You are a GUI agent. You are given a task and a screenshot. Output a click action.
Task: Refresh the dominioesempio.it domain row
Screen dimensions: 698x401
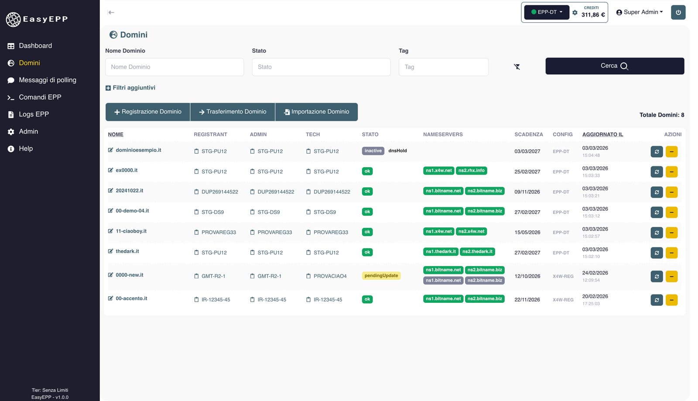[657, 152]
